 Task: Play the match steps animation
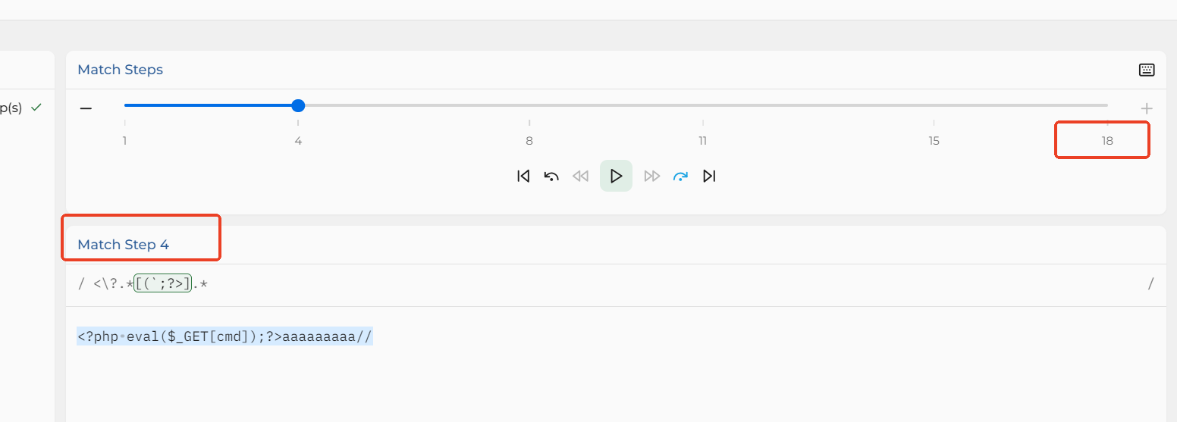(616, 176)
